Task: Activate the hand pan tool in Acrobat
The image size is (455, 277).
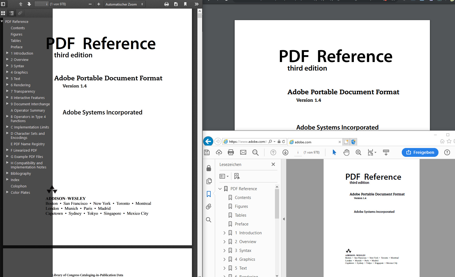Action: (346, 152)
